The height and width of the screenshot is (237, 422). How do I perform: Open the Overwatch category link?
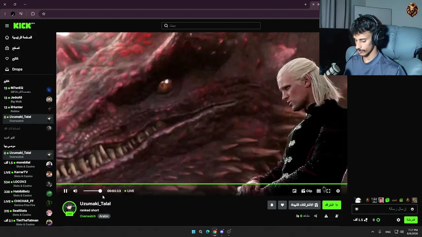(88, 216)
